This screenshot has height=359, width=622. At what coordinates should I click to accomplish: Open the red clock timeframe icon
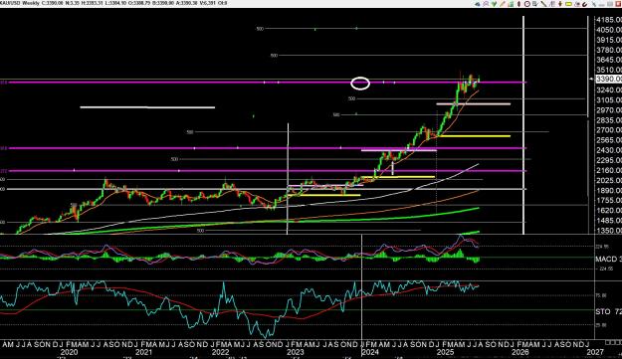527,4
